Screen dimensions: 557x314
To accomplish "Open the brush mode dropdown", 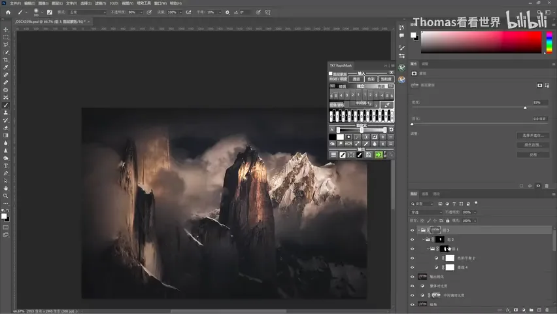I will coord(88,12).
